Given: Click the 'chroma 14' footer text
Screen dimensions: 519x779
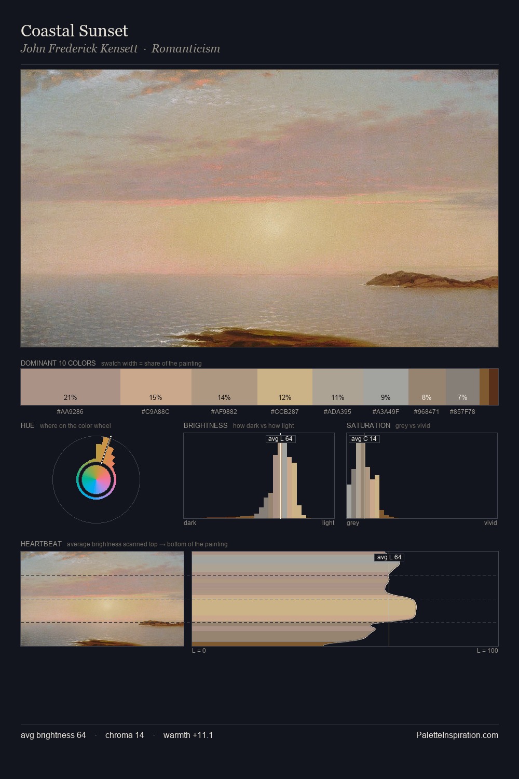Looking at the screenshot, I should pyautogui.click(x=125, y=735).
